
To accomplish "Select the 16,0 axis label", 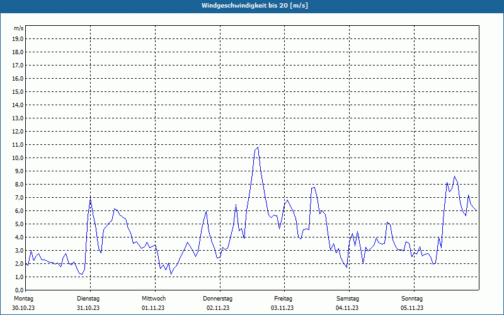I will click(x=18, y=78).
